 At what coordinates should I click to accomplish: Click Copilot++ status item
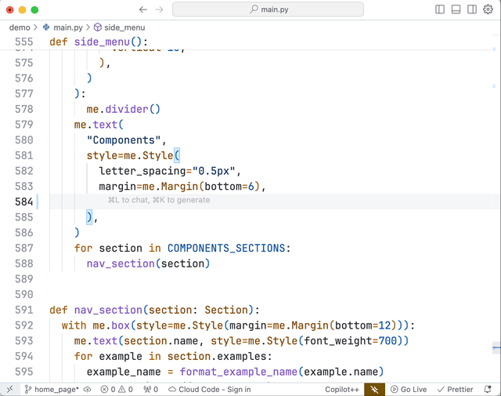pos(342,389)
